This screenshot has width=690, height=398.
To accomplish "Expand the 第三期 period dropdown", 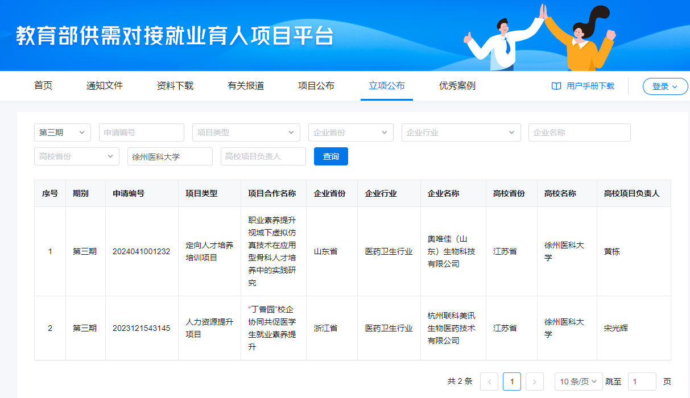I will tap(62, 132).
